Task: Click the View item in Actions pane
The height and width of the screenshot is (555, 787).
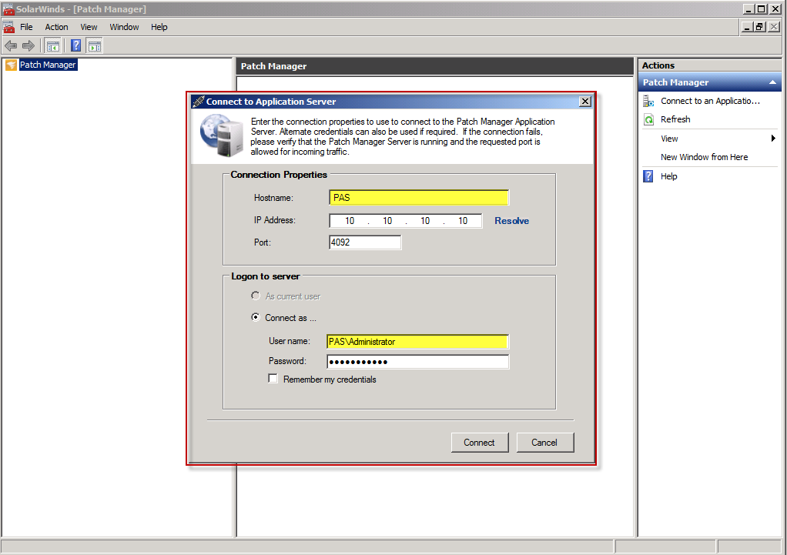Action: [669, 139]
